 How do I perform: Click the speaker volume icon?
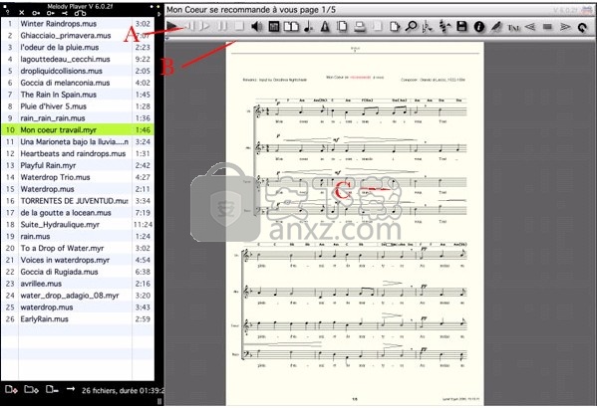pos(257,26)
